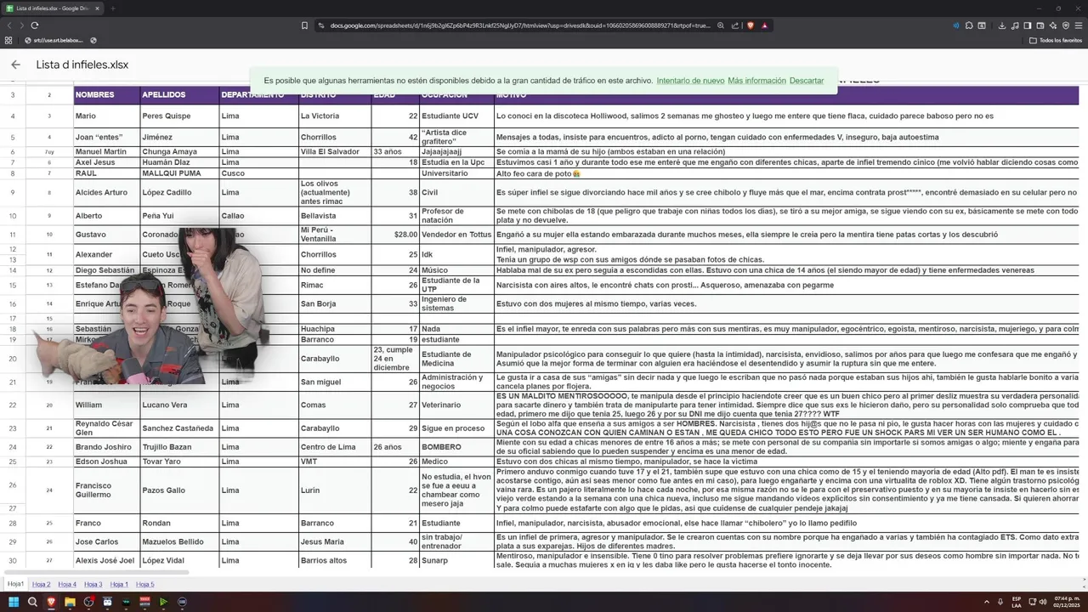Select the BOMBERO occupation cell
Viewport: 1088px width, 612px height.
coord(456,447)
